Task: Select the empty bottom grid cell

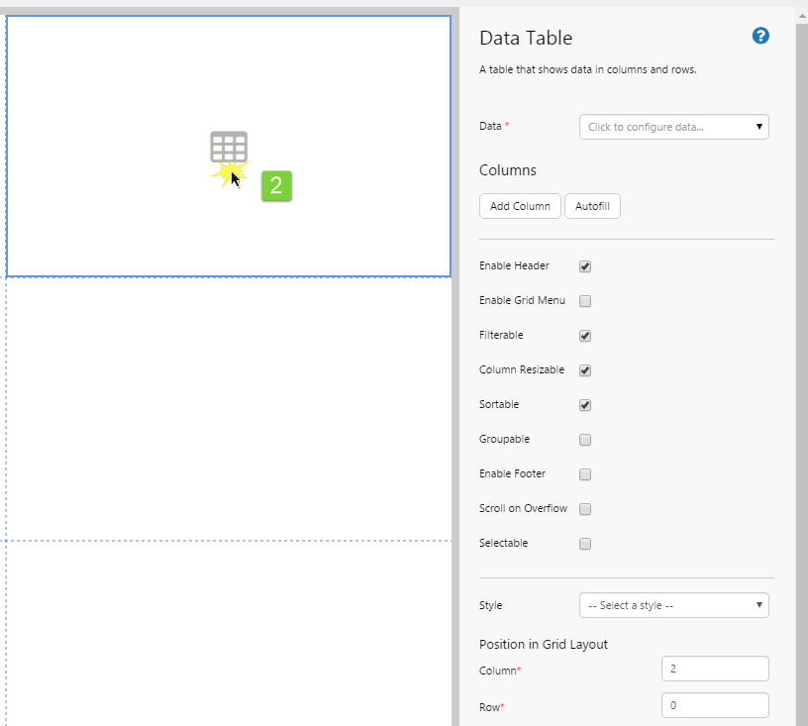Action: [x=229, y=634]
